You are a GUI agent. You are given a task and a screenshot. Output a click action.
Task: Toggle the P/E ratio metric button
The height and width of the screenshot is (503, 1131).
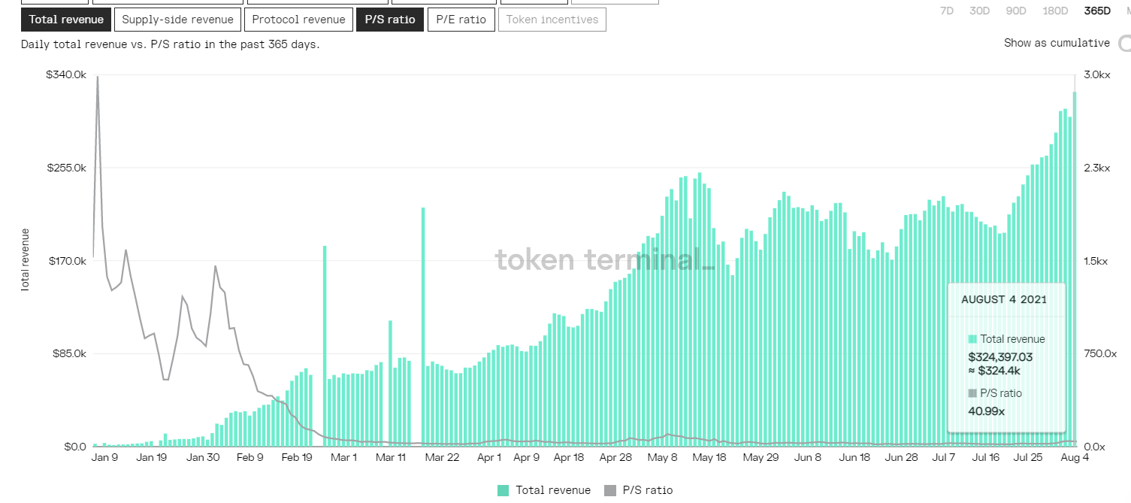pos(461,20)
